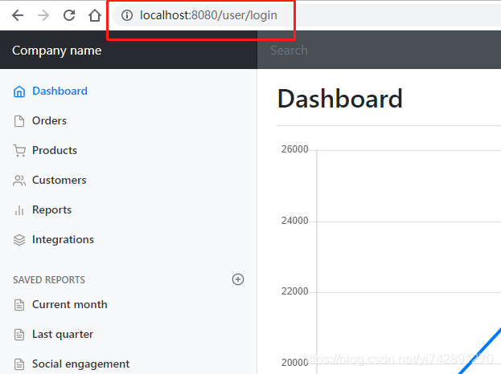501x374 pixels.
Task: Open the Customers sidebar link
Action: (60, 180)
